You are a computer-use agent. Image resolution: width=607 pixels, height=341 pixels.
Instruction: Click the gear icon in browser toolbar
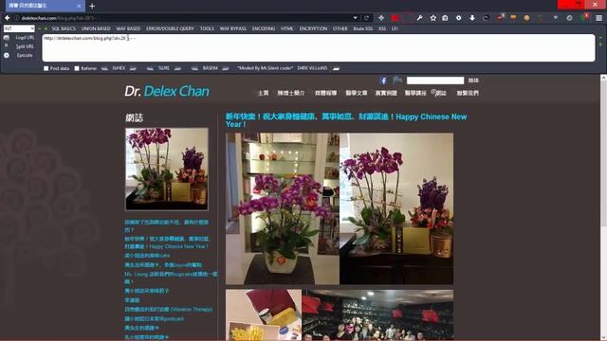[x=459, y=18]
